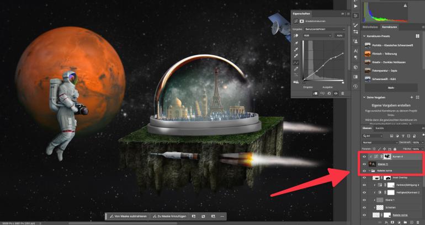Switch to the Bibliotheken tab
The height and width of the screenshot is (225, 425).
(370, 27)
